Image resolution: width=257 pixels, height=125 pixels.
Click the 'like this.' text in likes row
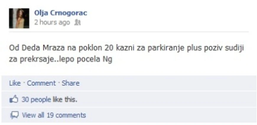pos(65,99)
